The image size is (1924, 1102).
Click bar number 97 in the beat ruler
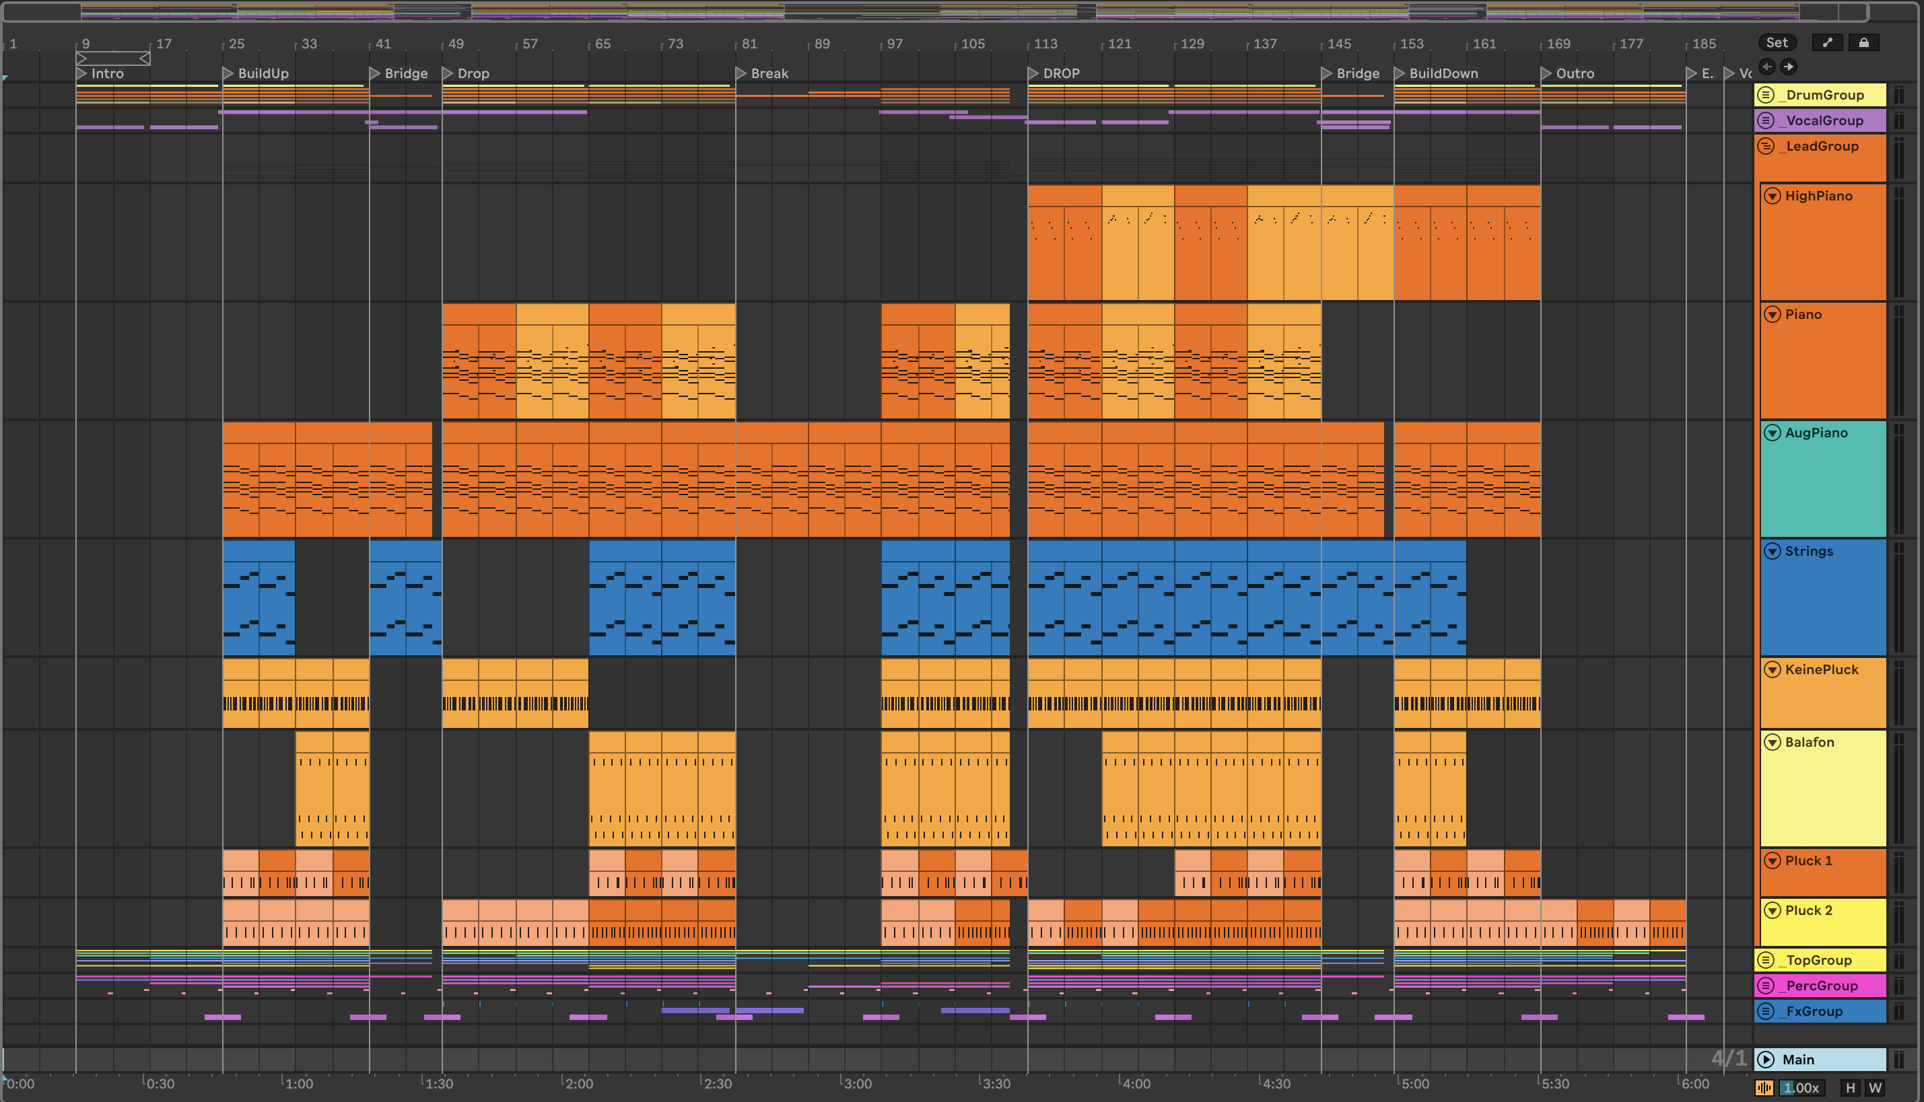(x=895, y=44)
